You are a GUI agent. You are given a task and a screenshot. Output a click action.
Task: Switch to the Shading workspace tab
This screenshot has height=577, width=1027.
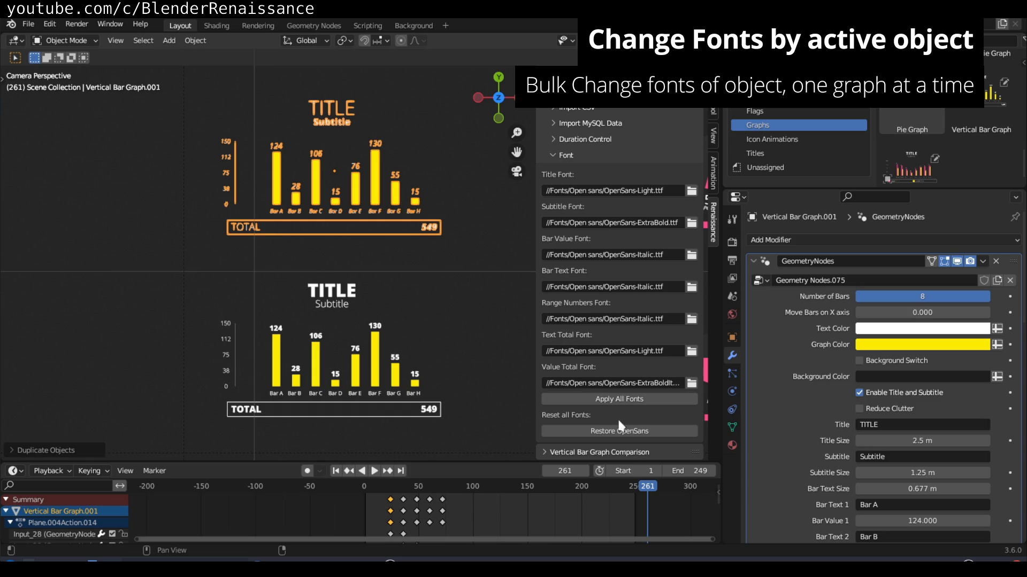click(x=217, y=25)
